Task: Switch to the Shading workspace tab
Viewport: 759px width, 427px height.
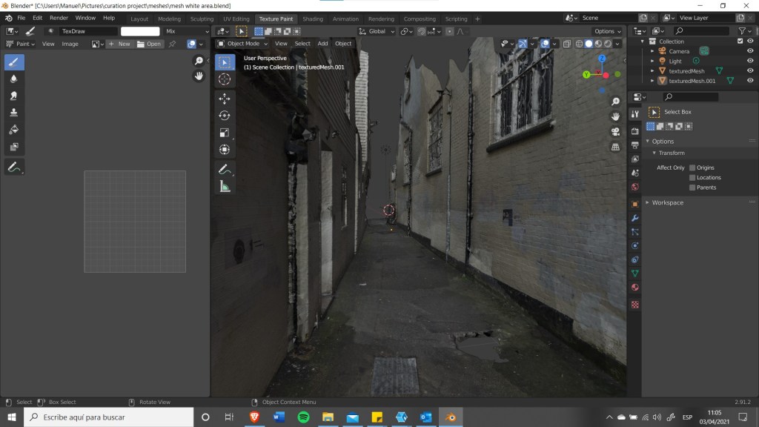Action: [x=313, y=19]
